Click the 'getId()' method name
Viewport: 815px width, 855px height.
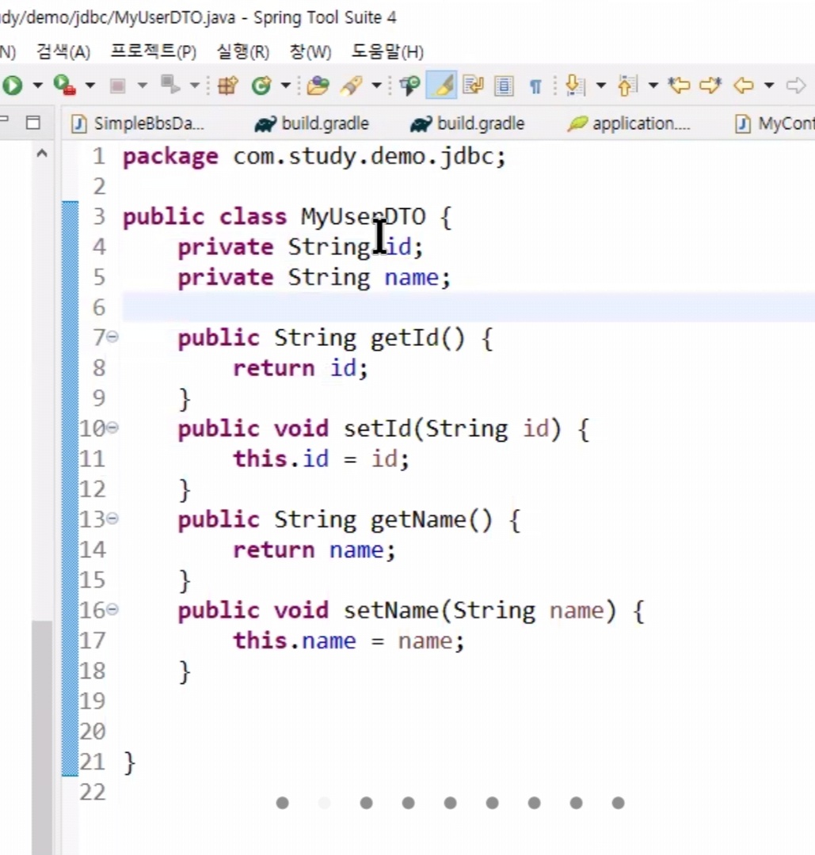(x=417, y=339)
